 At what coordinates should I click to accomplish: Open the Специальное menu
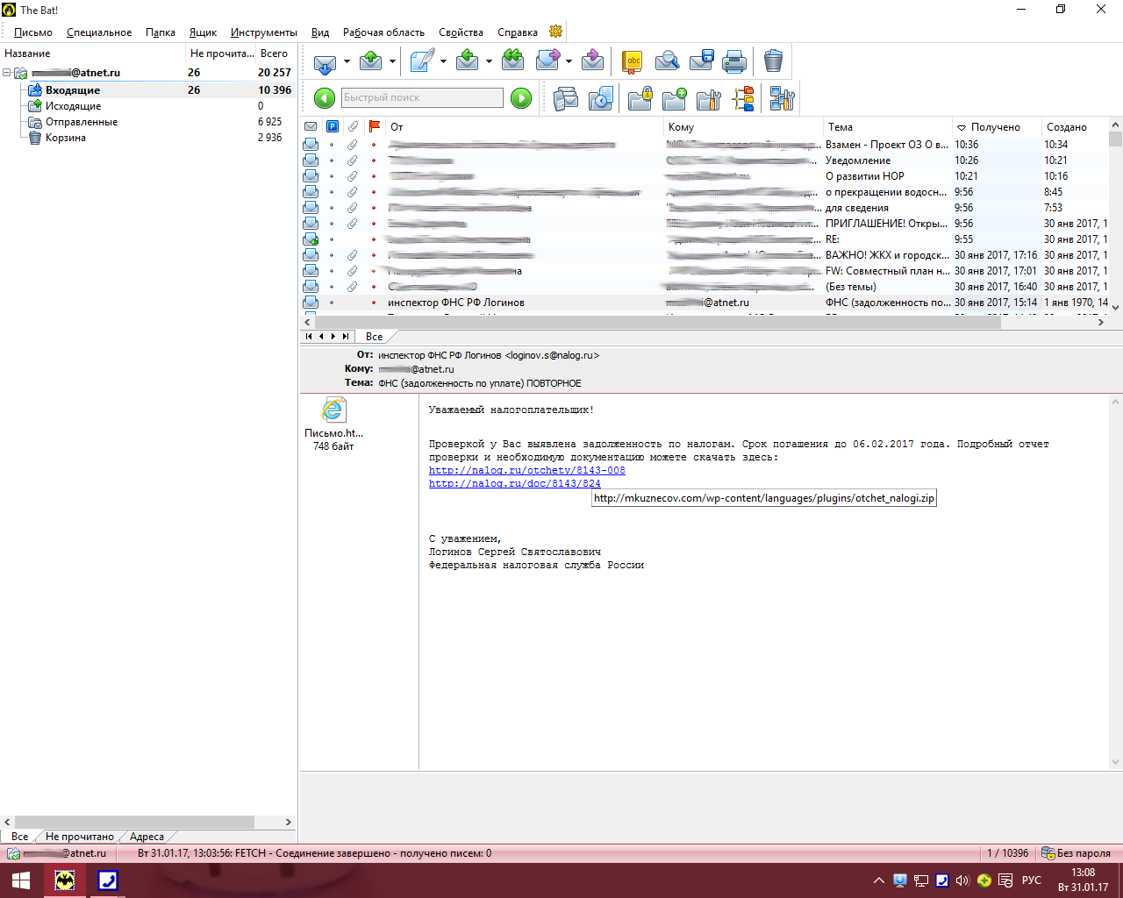point(99,32)
